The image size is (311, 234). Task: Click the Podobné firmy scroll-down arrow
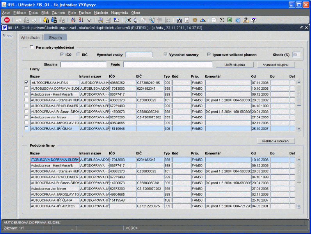(x=299, y=206)
